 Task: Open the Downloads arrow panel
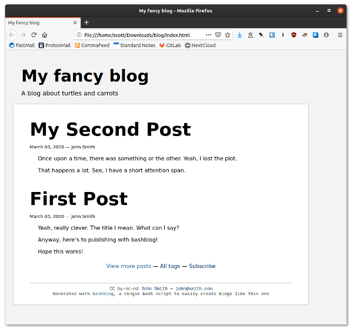click(x=240, y=35)
